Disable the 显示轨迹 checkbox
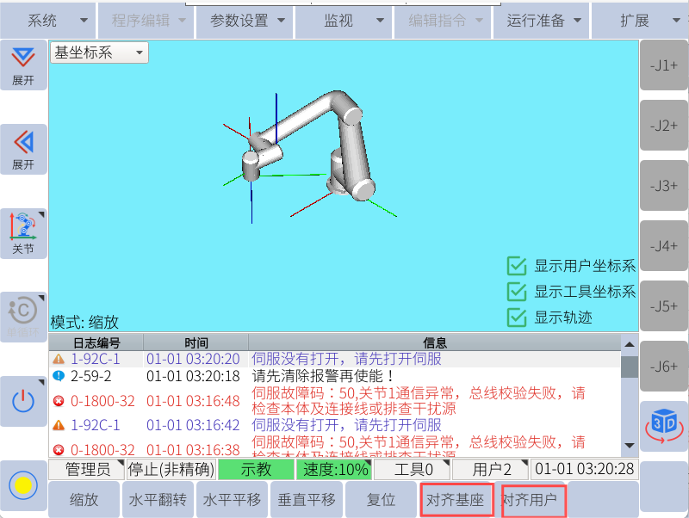The width and height of the screenshot is (689, 518). click(x=517, y=318)
